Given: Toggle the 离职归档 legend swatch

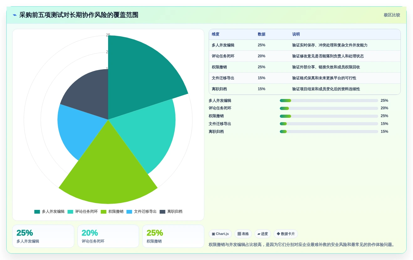Looking at the screenshot, I should [162, 212].
